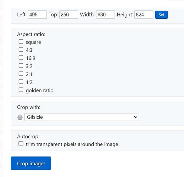184x177 pixels.
Task: Enable the 1:2 aspect ratio checkbox
Action: click(x=21, y=82)
